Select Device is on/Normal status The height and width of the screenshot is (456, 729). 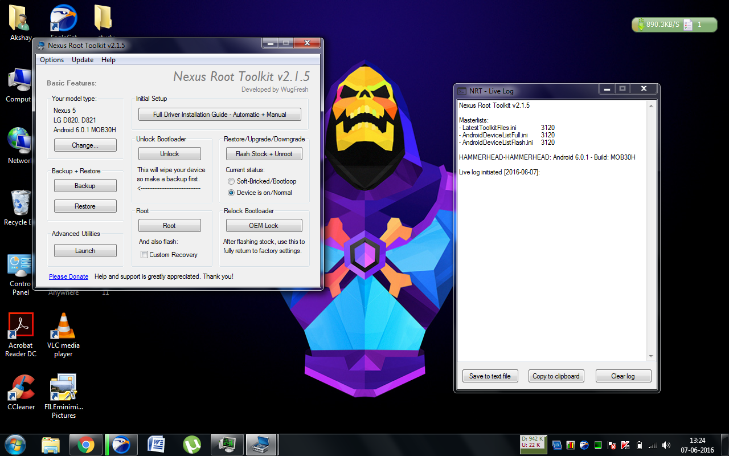coord(230,192)
